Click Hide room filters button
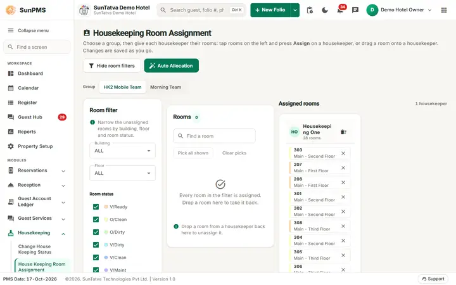Viewport: 456px width, 285px height. pos(112,66)
